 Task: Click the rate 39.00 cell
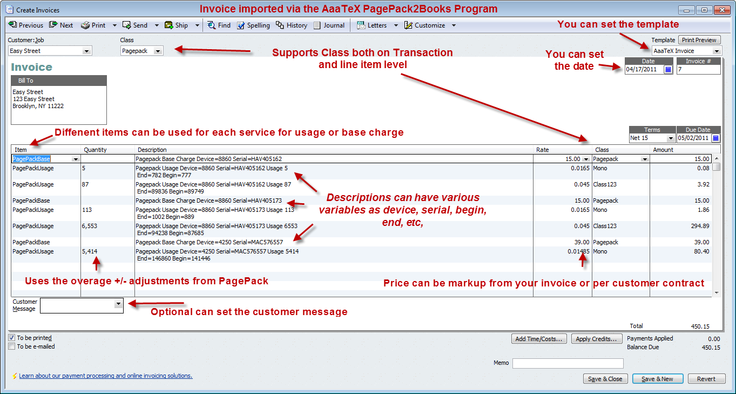tap(563, 242)
